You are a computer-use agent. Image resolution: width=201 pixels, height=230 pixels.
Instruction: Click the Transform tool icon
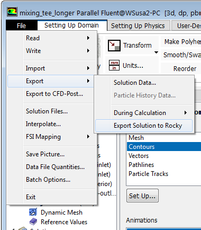tap(114, 46)
